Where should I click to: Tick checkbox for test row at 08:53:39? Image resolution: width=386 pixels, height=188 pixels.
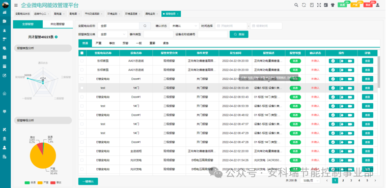coord(82,106)
